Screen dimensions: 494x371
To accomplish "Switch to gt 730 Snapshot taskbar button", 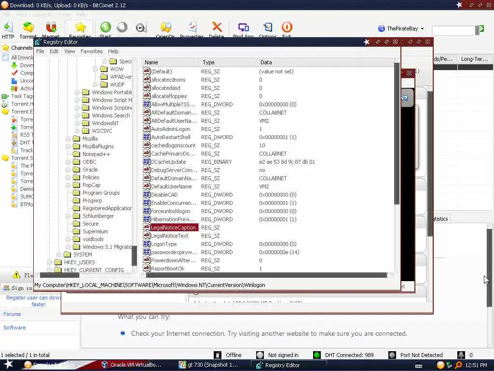I will pyautogui.click(x=209, y=365).
